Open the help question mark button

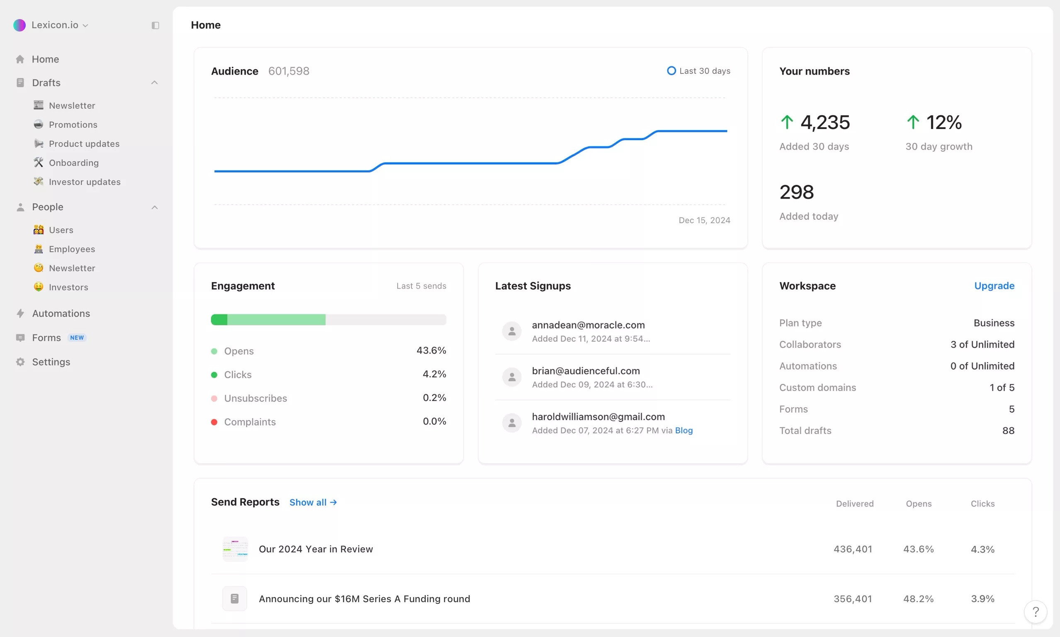pyautogui.click(x=1035, y=611)
